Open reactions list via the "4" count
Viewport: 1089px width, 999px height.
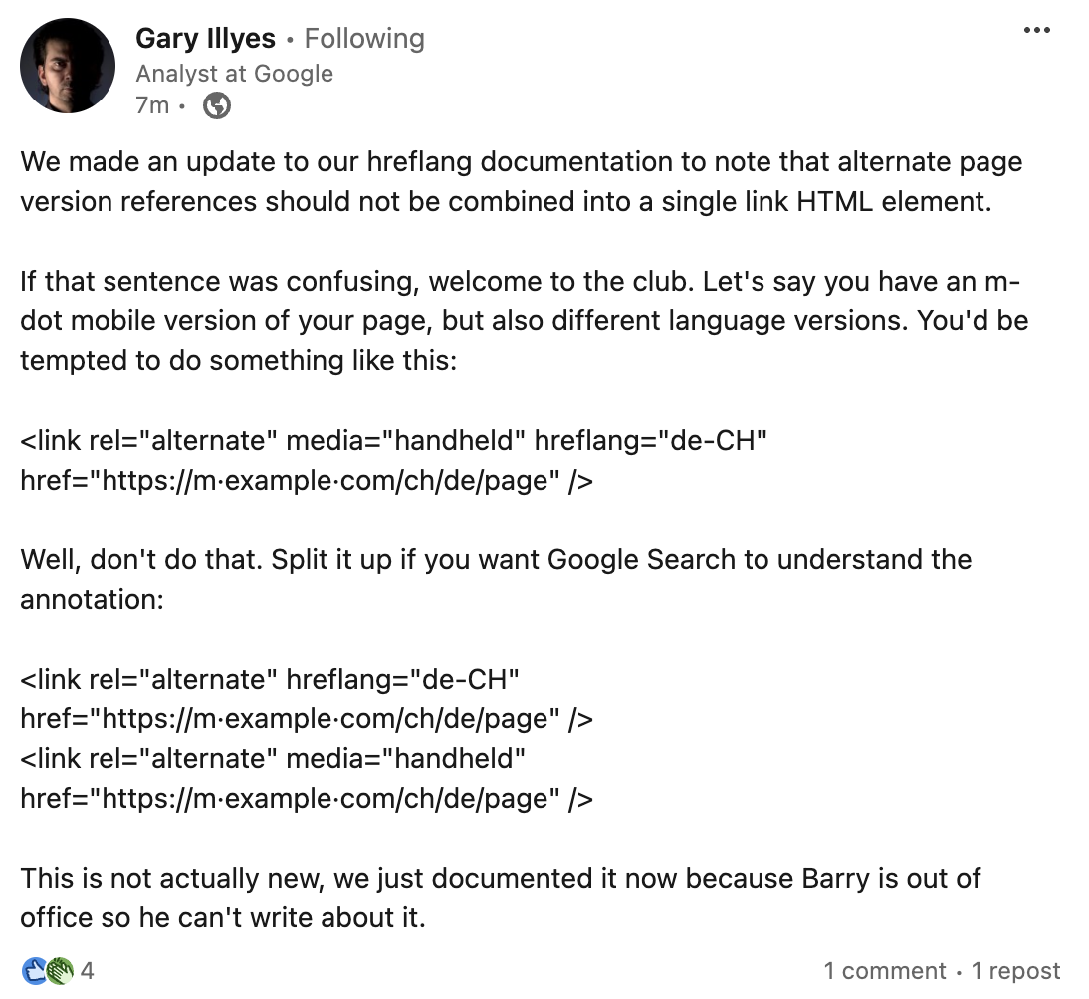point(86,971)
